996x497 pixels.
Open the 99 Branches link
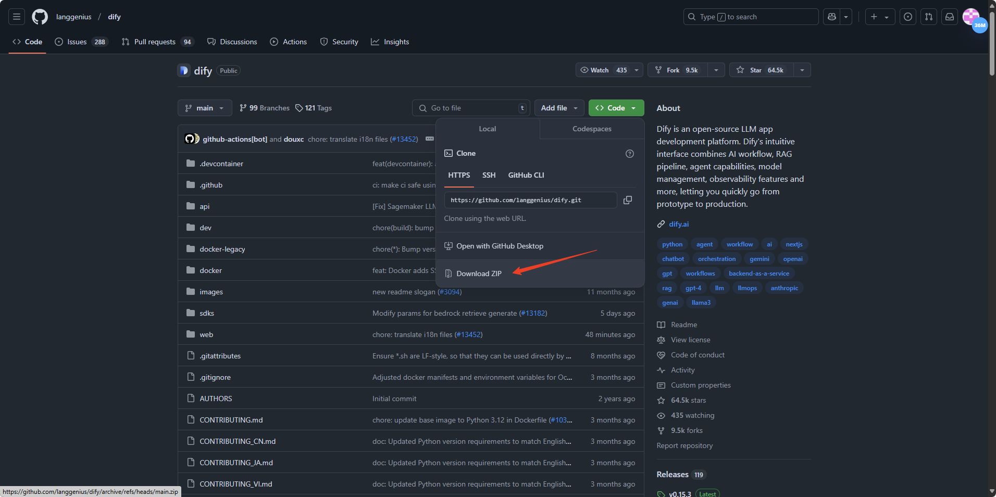tap(265, 108)
